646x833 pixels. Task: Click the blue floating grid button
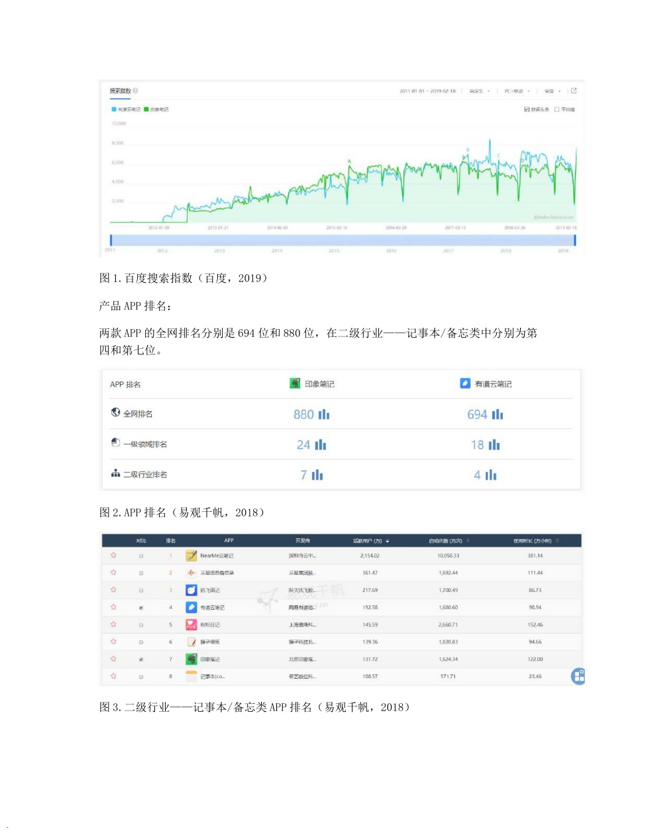click(x=578, y=676)
